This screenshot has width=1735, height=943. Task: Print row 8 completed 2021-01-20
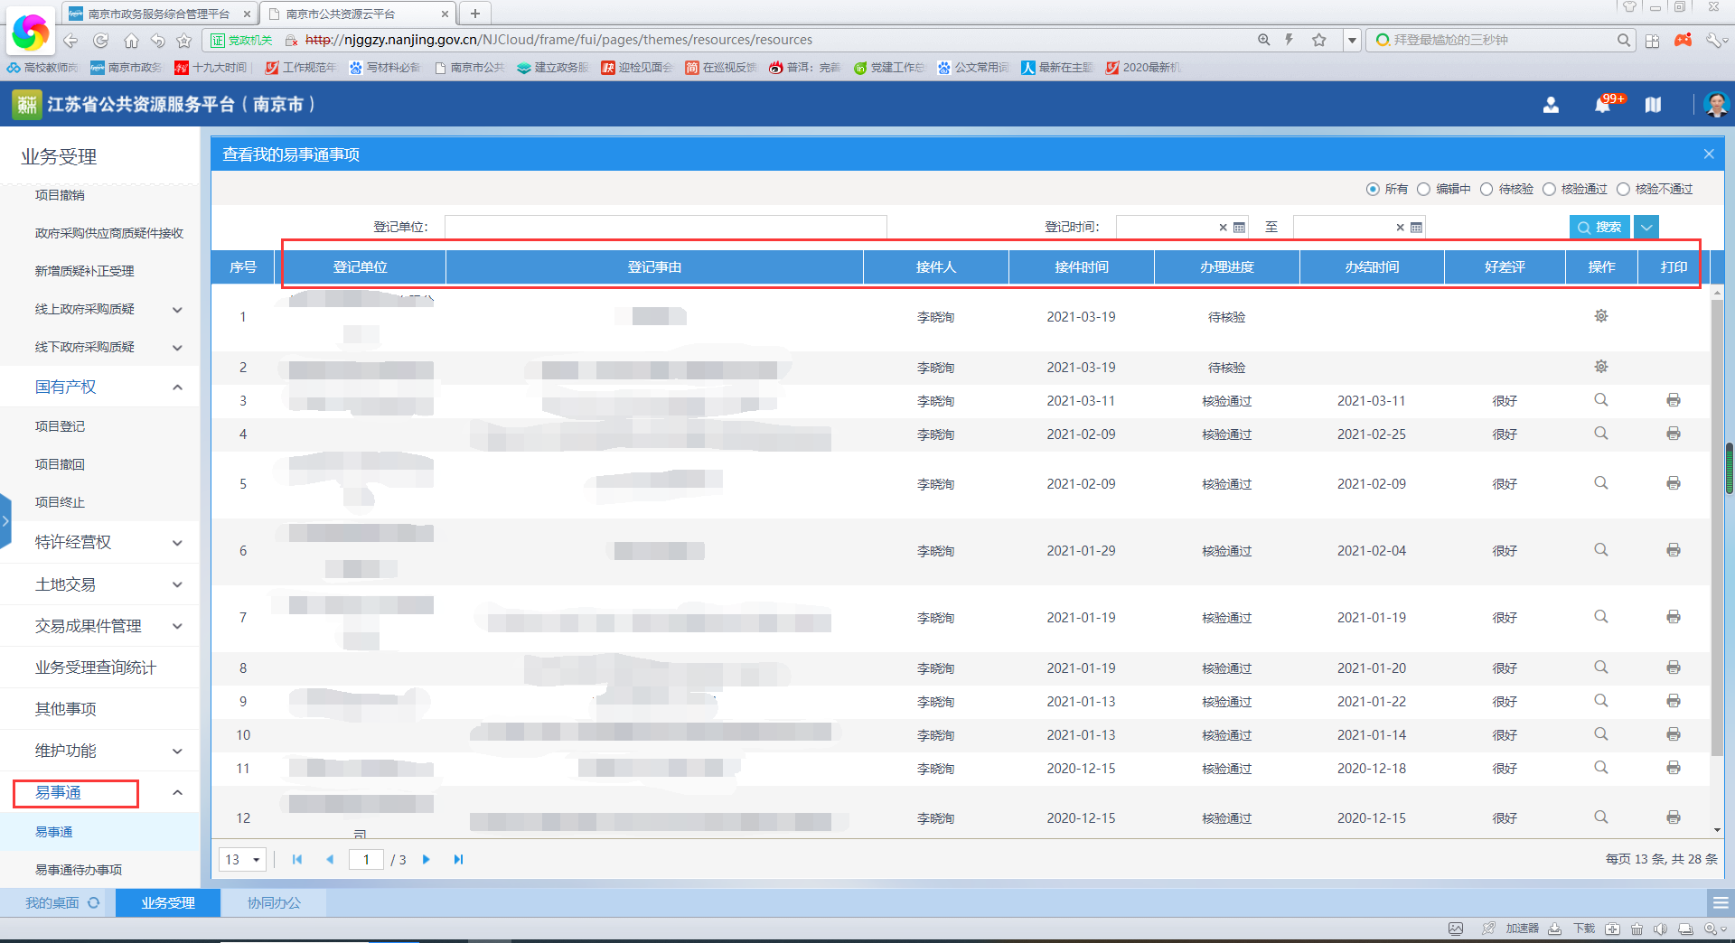(x=1674, y=668)
